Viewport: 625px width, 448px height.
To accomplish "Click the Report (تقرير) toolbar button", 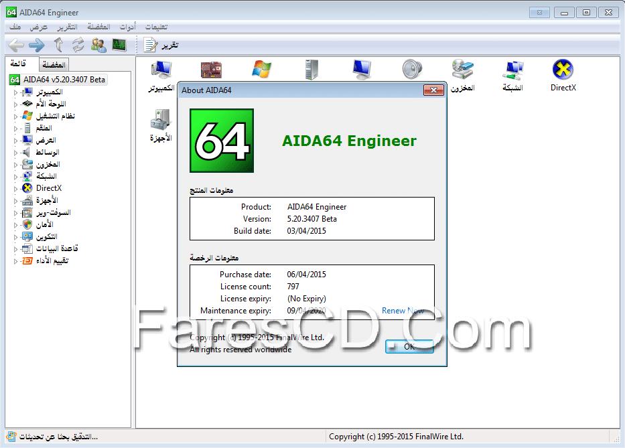I will coord(161,45).
